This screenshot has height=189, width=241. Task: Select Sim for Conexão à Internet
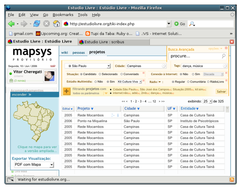(x=193, y=74)
